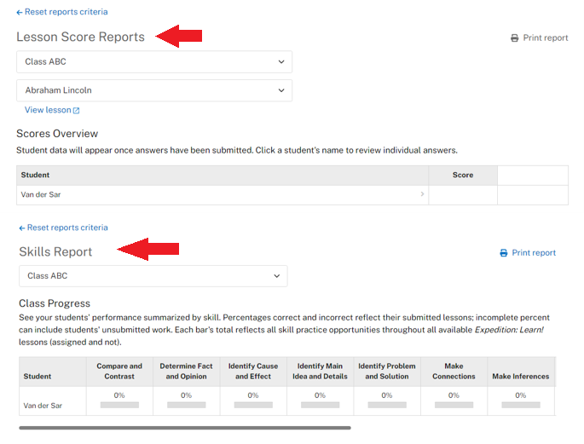Open the Class ABC dropdown under Skills Report
The image size is (584, 444).
[x=153, y=276]
